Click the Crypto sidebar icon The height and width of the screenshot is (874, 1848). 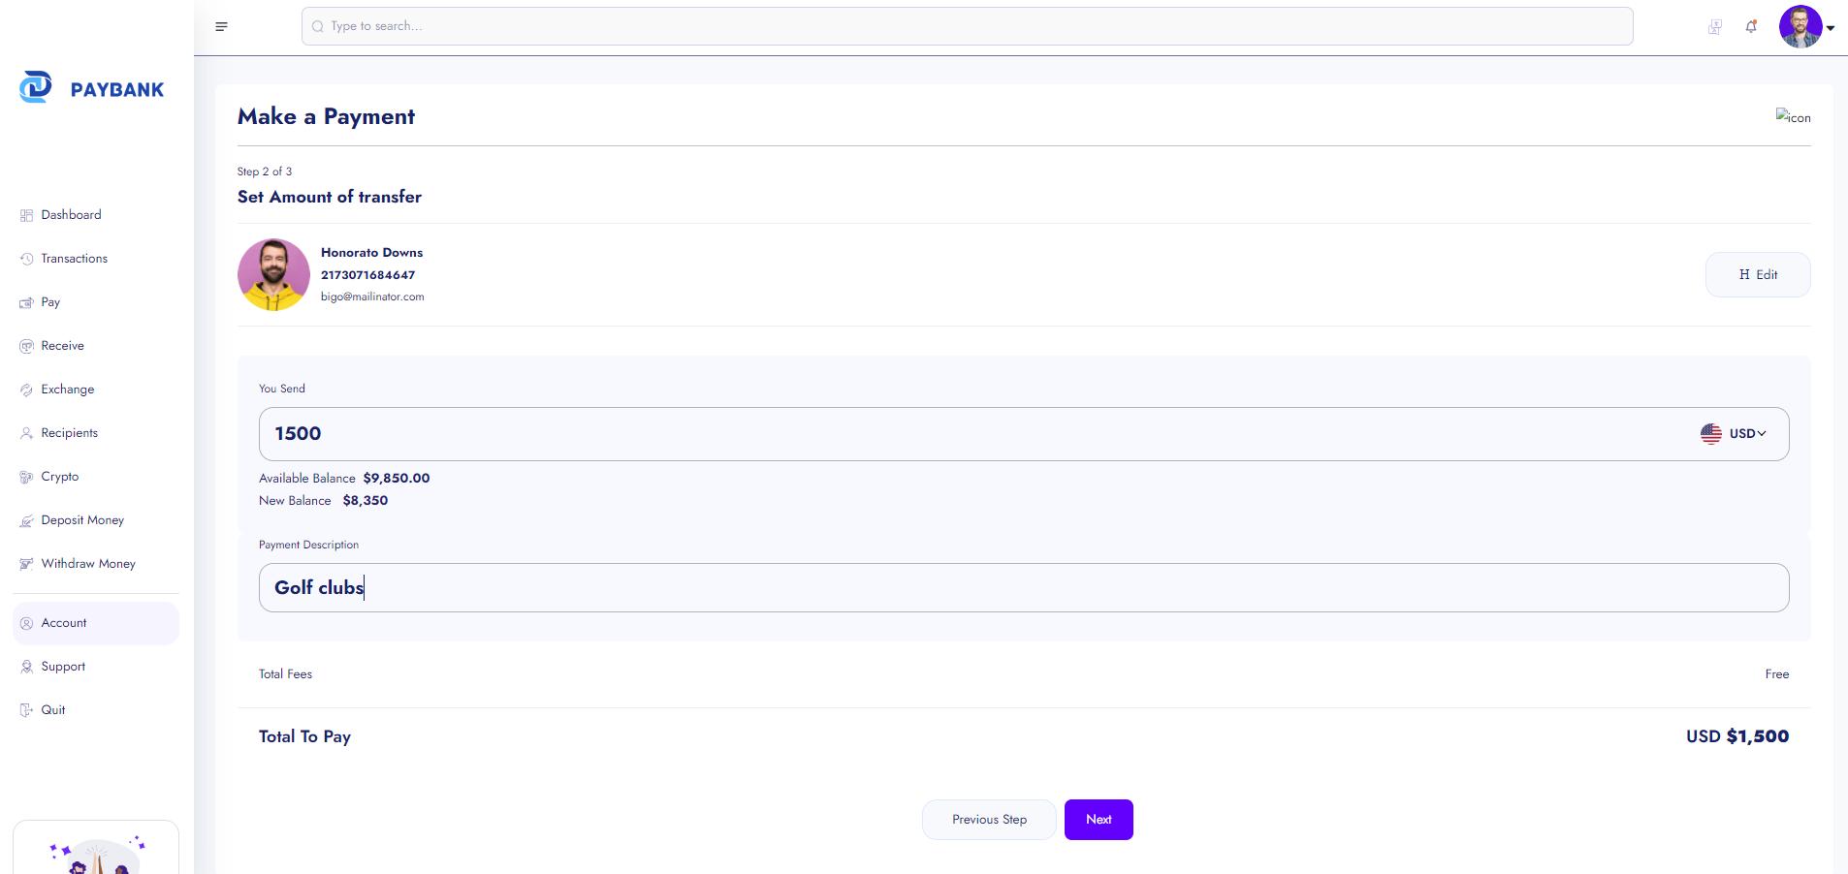pos(26,477)
